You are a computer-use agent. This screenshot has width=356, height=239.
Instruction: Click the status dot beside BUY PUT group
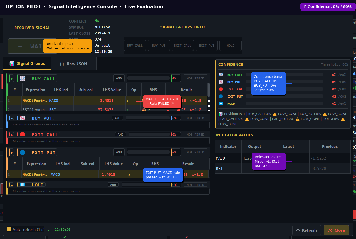pos(11,118)
